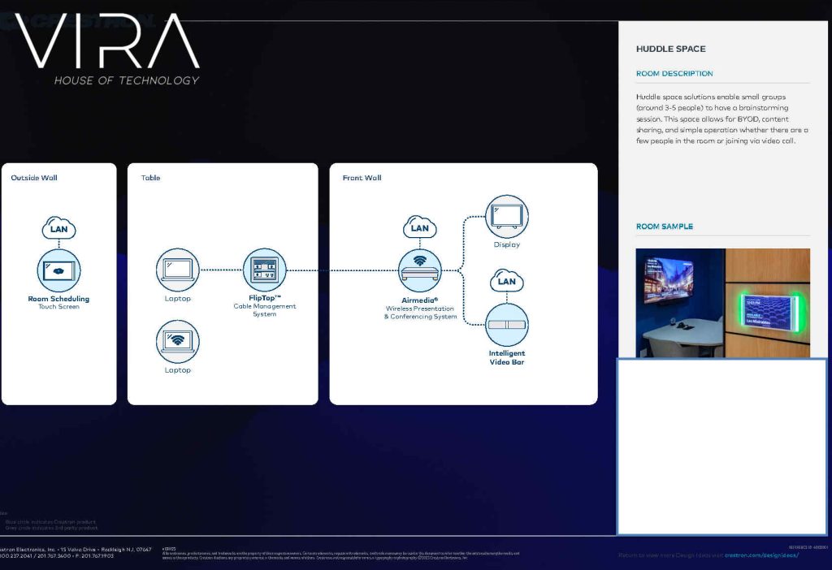The width and height of the screenshot is (832, 570).
Task: Click the FlipTop label text
Action: pyautogui.click(x=265, y=298)
